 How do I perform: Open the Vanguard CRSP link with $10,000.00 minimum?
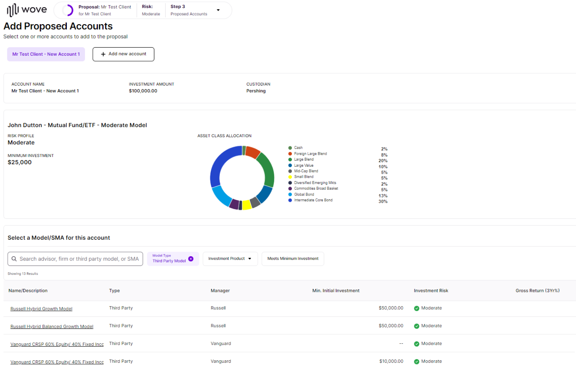pyautogui.click(x=57, y=362)
